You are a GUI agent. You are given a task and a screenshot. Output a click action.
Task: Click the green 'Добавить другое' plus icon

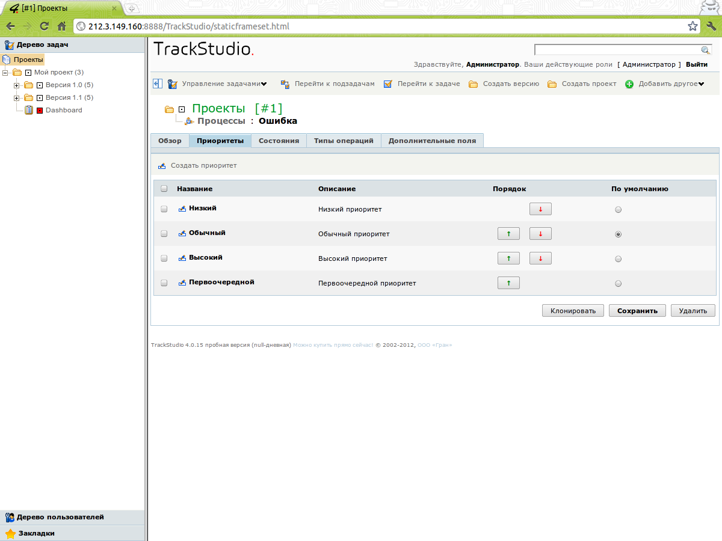pyautogui.click(x=629, y=84)
